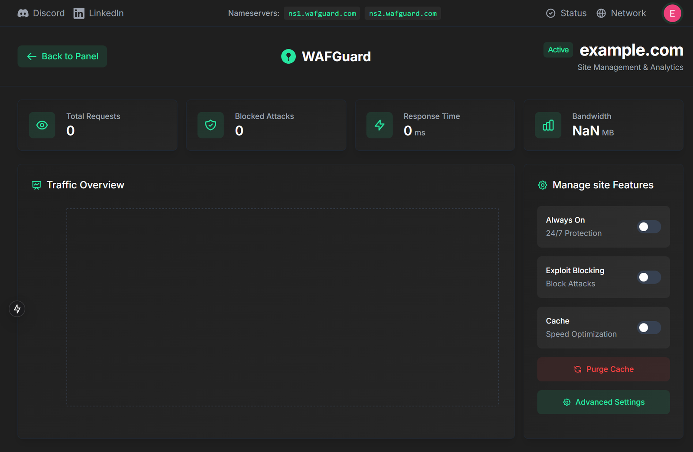Click the Total Requests eye icon

pos(42,125)
